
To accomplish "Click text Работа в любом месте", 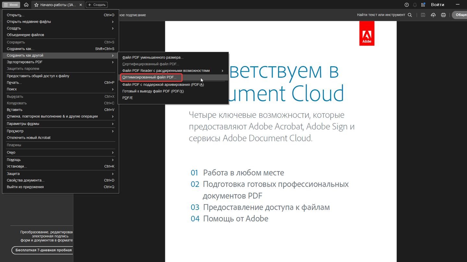I will [x=244, y=173].
